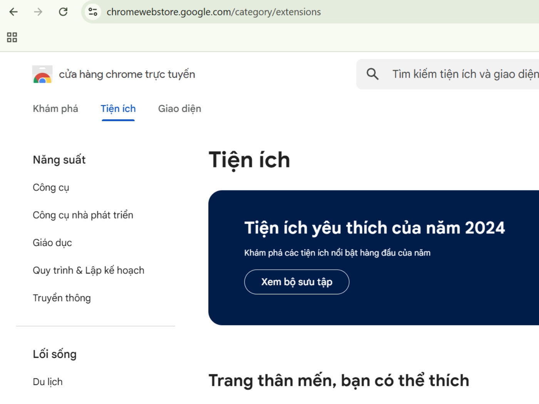The height and width of the screenshot is (404, 539).
Task: Click the 'Năng suất' section heading
Action: coord(59,160)
